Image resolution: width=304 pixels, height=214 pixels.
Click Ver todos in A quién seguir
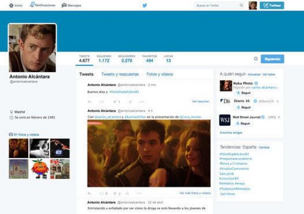pos(269,74)
